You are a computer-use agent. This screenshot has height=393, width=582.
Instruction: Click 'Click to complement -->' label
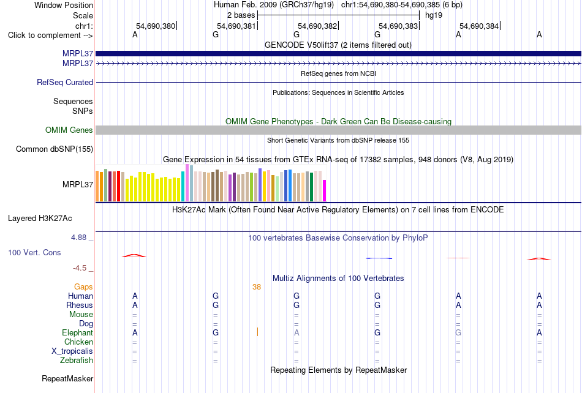(x=50, y=36)
